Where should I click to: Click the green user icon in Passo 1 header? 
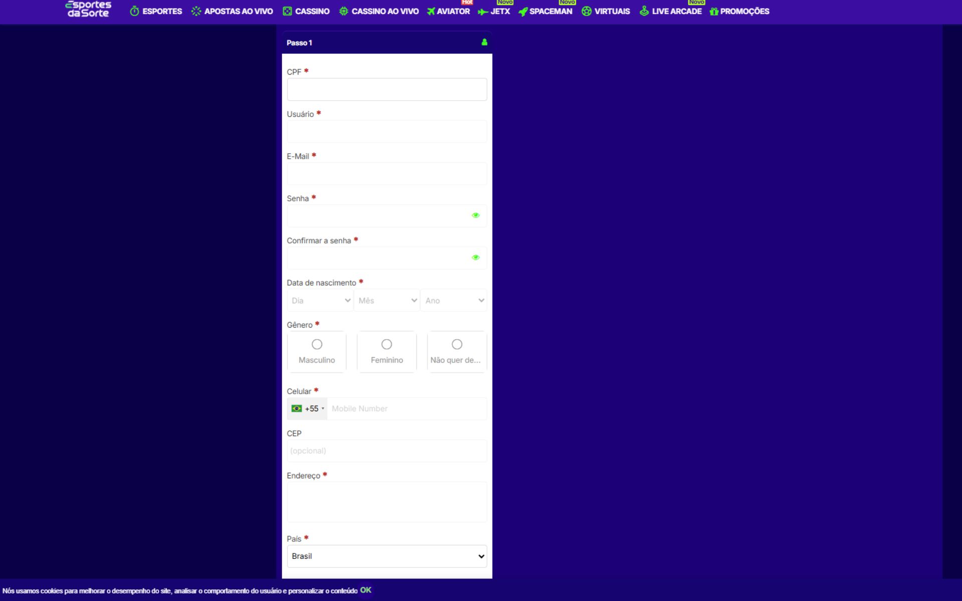[484, 42]
